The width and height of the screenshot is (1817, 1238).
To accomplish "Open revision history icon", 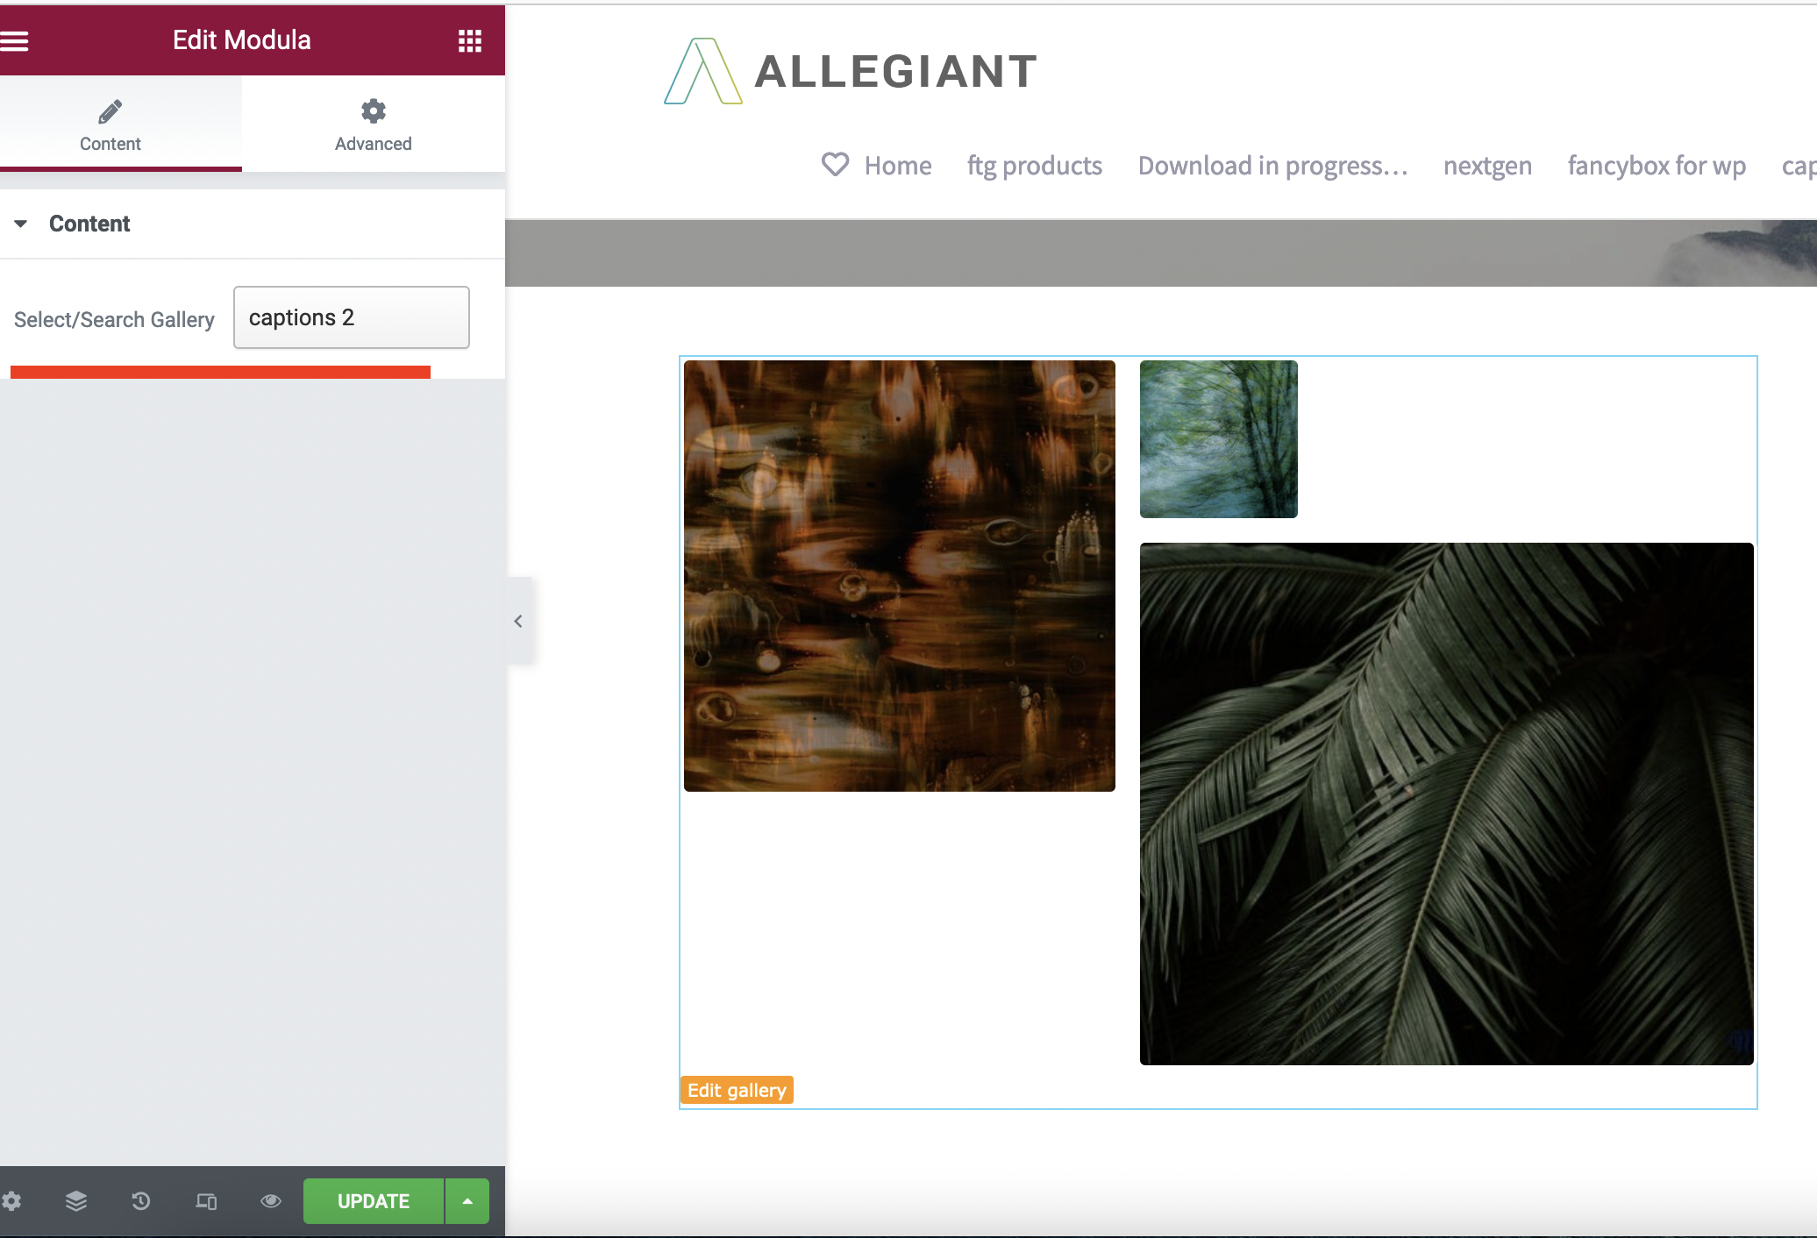I will (141, 1201).
